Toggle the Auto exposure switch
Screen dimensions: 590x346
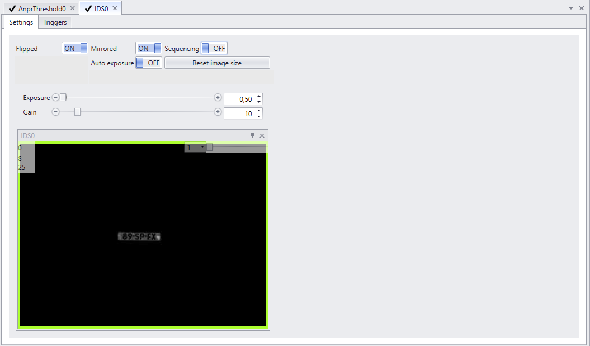149,63
